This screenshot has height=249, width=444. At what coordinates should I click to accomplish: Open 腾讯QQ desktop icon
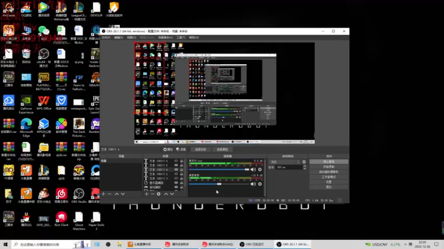(26, 219)
